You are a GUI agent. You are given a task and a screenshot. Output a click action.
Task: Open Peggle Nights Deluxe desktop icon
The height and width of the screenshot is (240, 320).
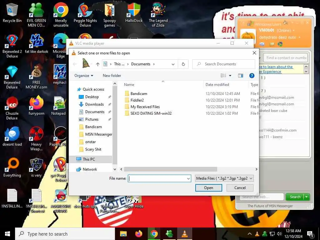click(85, 15)
